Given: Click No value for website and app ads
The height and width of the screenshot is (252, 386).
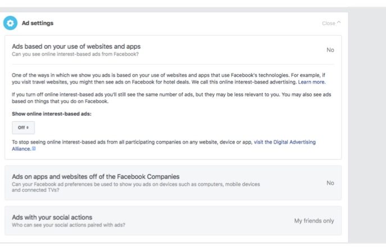Looking at the screenshot, I should coord(330,50).
